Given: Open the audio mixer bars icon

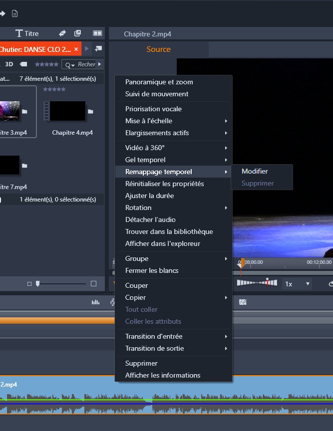Looking at the screenshot, I should pyautogui.click(x=95, y=302).
